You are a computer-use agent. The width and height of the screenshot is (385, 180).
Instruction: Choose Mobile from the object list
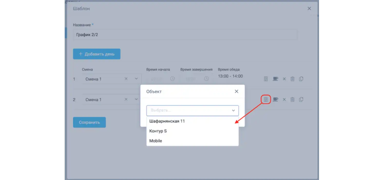pos(192,141)
